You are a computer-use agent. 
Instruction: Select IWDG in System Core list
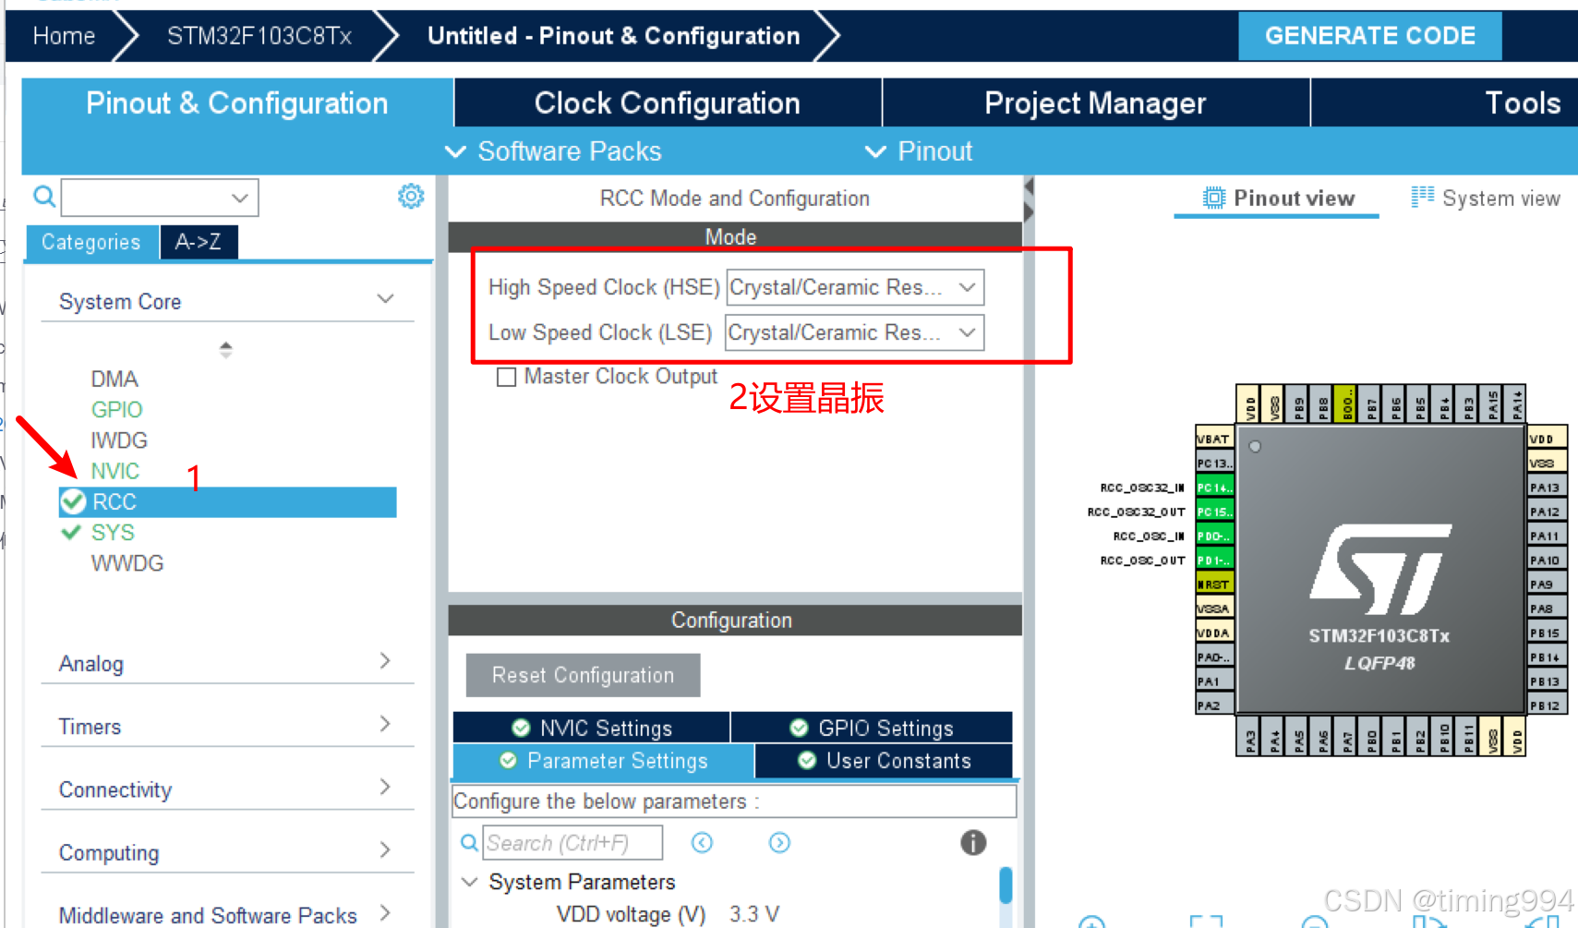[119, 440]
